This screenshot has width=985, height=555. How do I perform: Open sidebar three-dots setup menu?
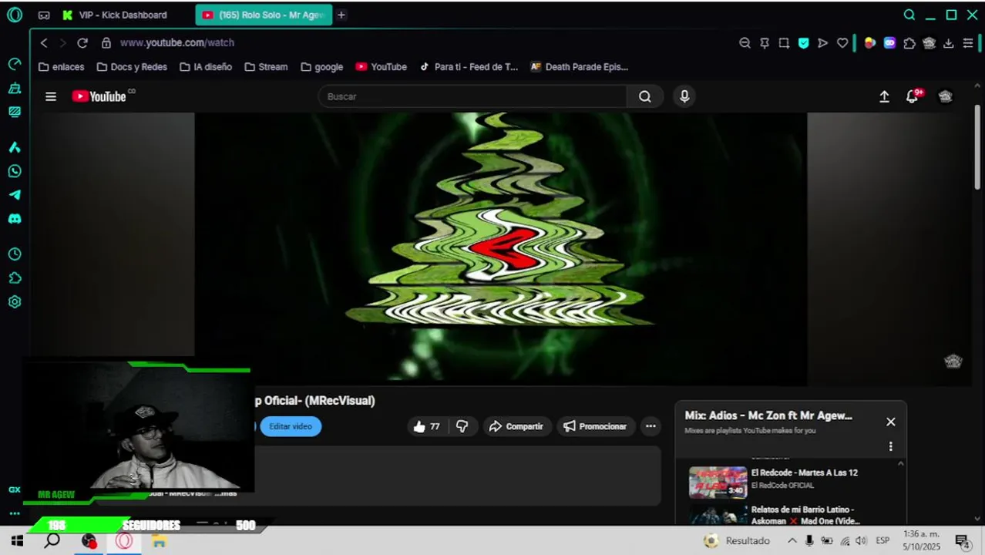(14, 513)
